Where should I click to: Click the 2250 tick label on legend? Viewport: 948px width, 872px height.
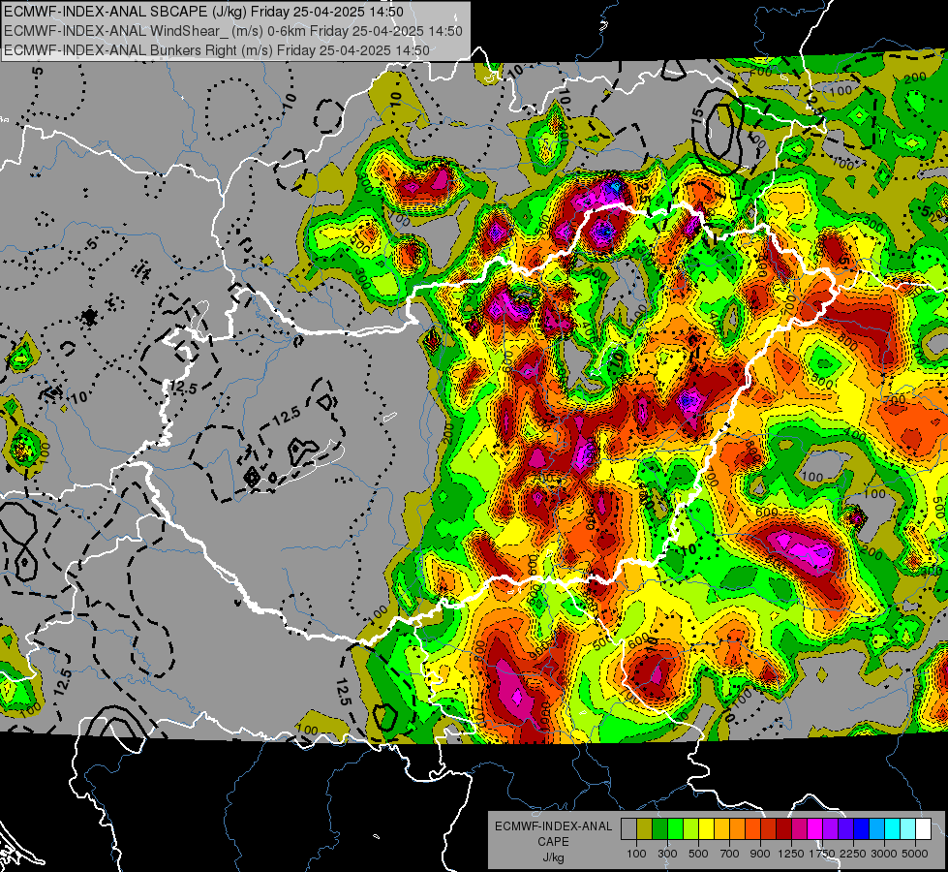[x=852, y=854]
